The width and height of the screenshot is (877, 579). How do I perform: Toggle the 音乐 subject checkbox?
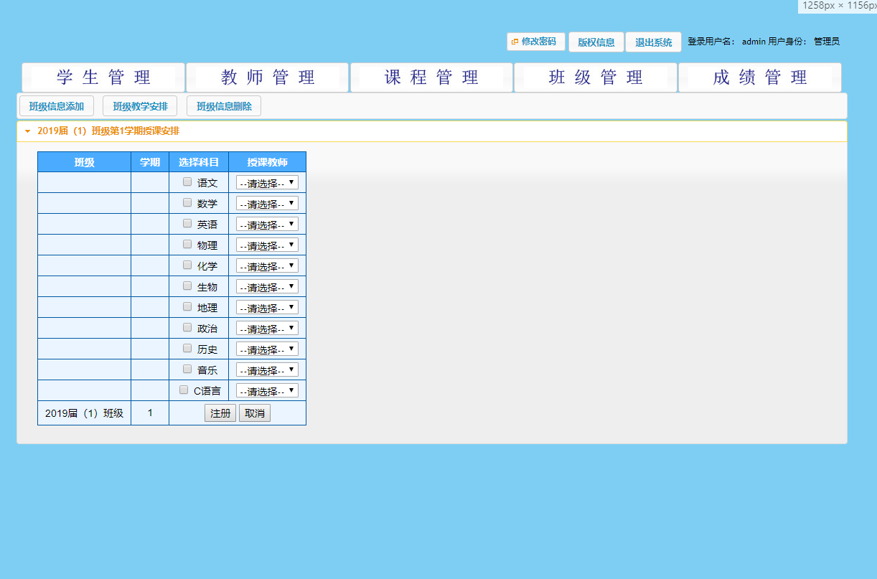187,369
